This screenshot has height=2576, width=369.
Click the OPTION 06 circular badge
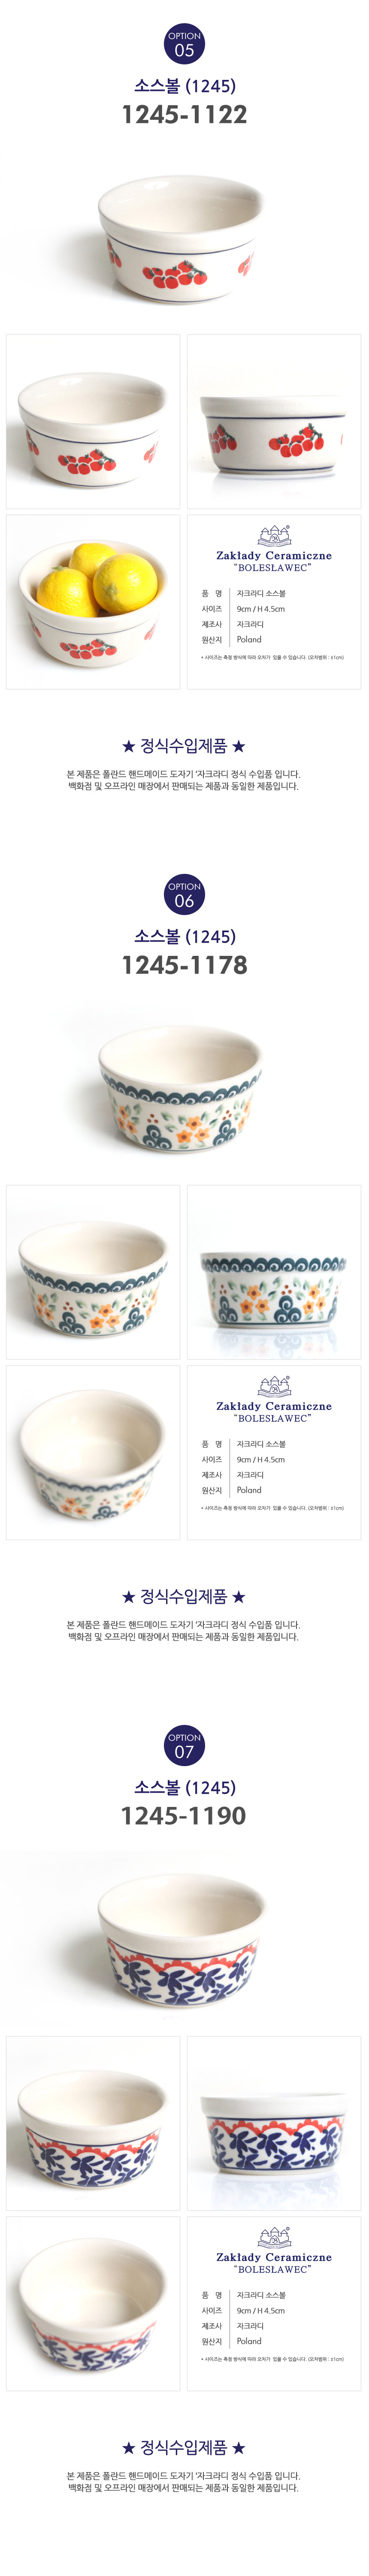(x=184, y=894)
